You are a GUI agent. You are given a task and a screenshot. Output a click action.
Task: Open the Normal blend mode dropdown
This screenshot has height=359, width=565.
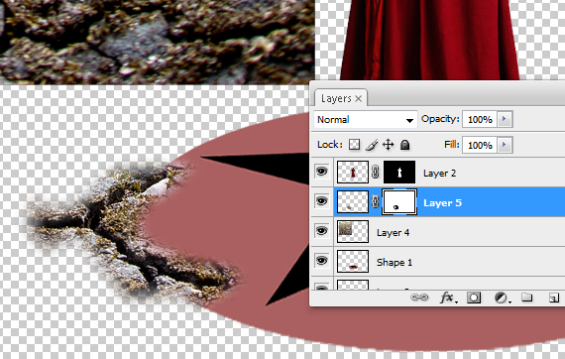(x=366, y=119)
